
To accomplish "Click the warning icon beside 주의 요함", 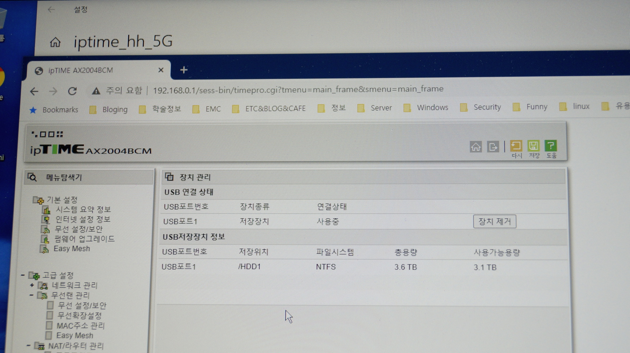I will [96, 90].
